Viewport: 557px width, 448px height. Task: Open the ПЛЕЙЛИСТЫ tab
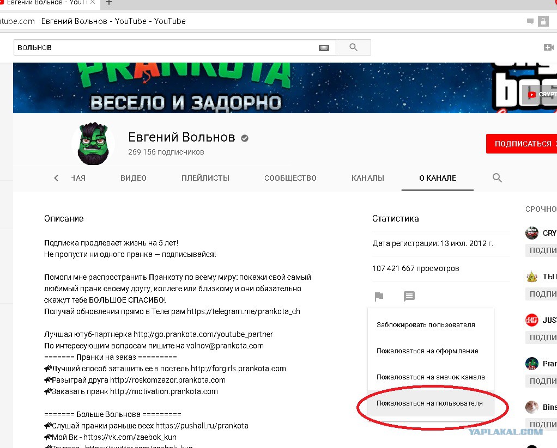205,178
